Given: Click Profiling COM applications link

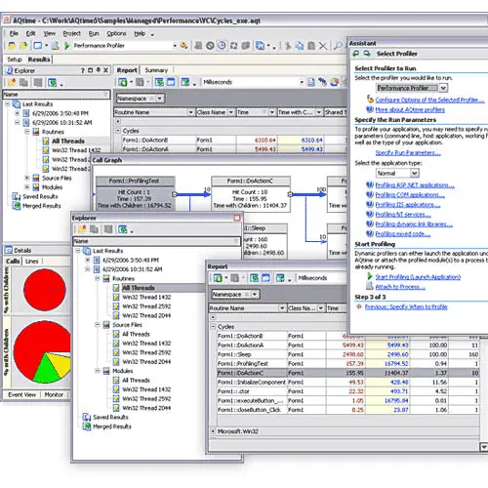Looking at the screenshot, I should (x=410, y=195).
